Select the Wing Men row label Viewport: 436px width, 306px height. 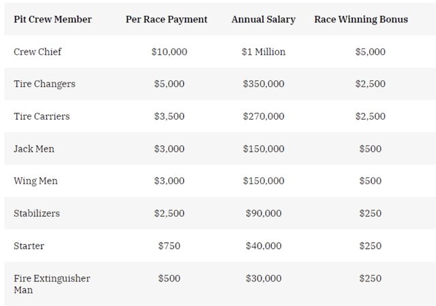[36, 181]
